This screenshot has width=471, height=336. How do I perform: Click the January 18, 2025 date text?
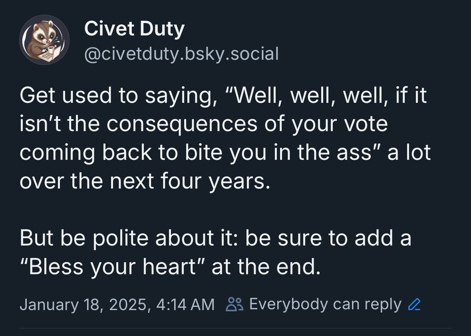click(83, 305)
